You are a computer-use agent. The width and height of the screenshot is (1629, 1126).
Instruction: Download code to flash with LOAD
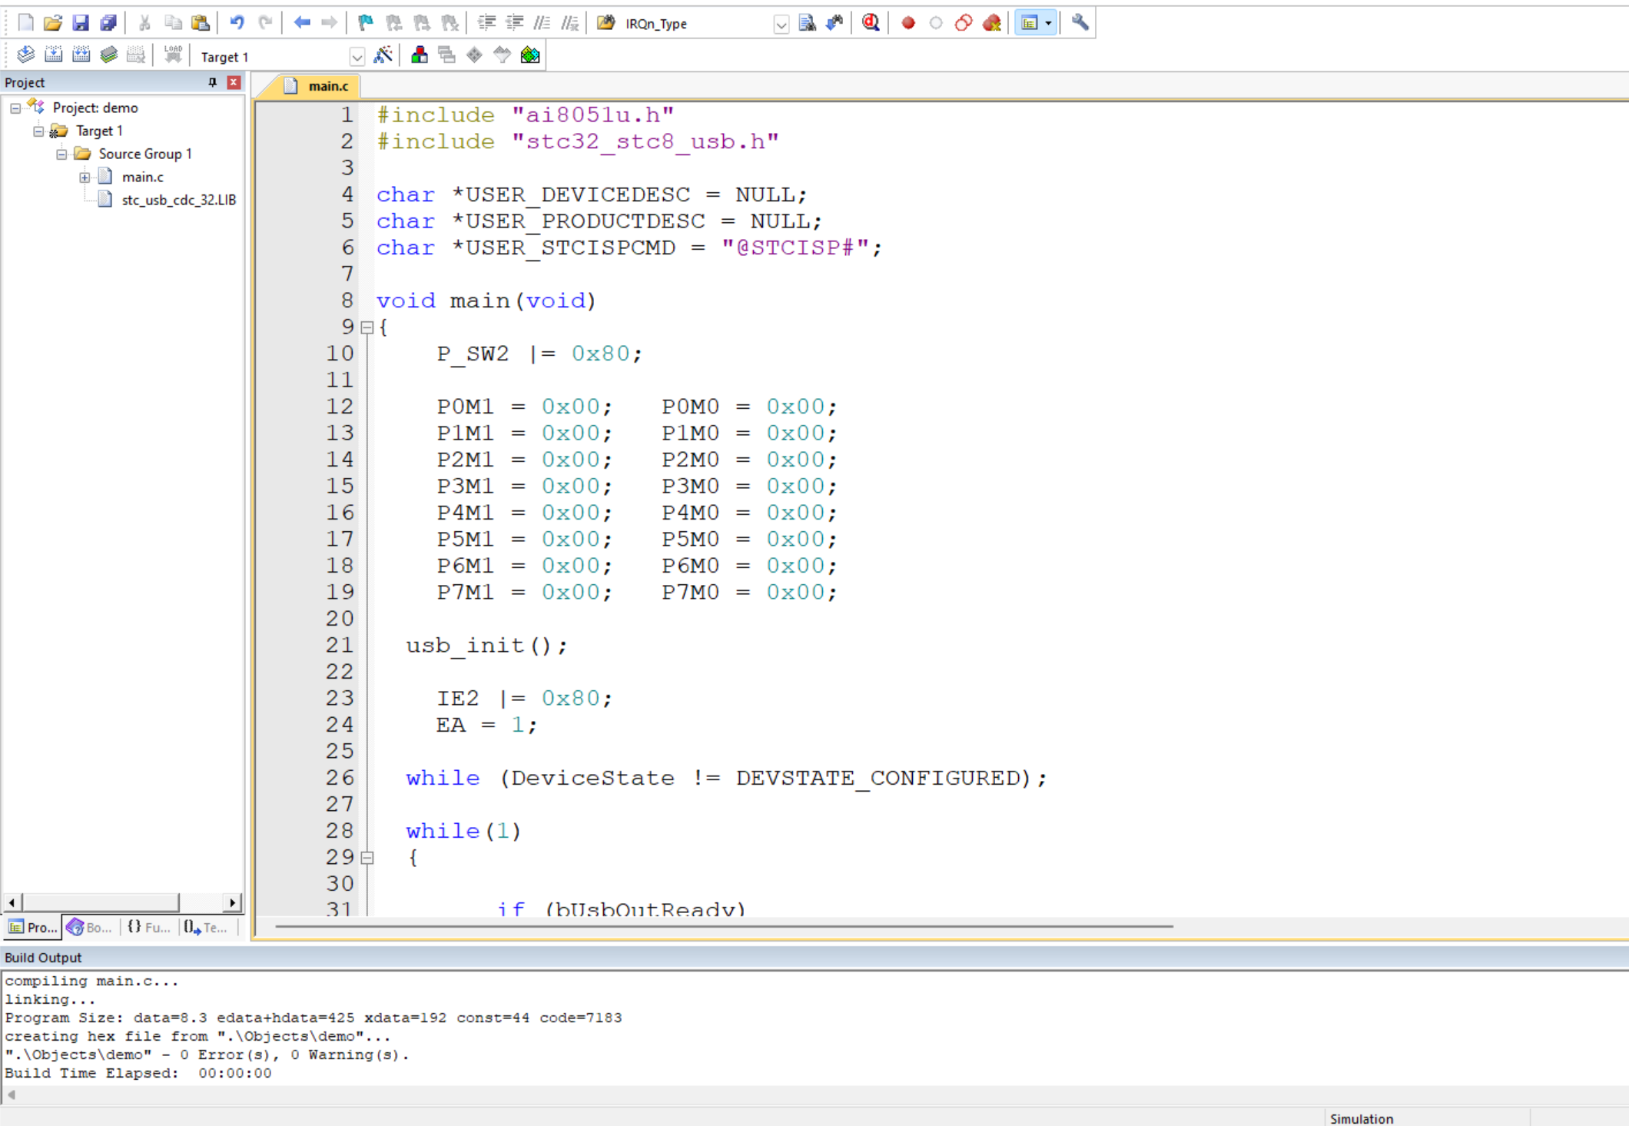click(173, 55)
